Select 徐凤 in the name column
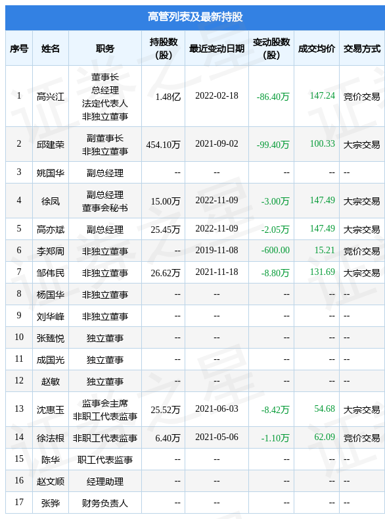This screenshot has width=385, height=519. coord(50,201)
